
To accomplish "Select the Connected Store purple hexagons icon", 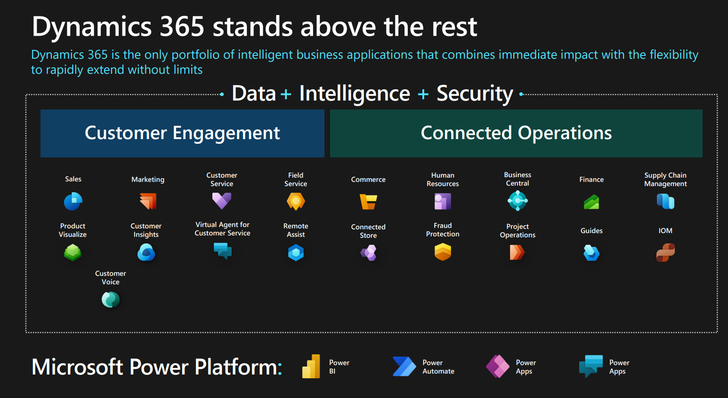I will pos(368,253).
